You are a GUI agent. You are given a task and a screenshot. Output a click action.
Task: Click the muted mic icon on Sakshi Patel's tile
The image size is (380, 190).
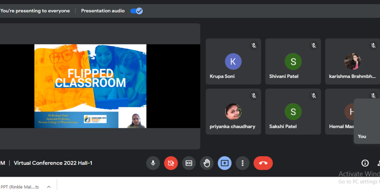[314, 96]
